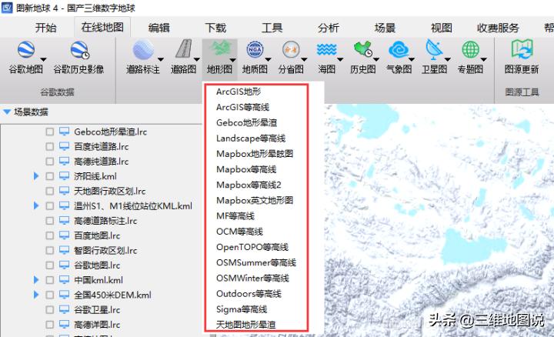Open the 谷歌地图 Google map icon
554x337 pixels.
[26, 50]
